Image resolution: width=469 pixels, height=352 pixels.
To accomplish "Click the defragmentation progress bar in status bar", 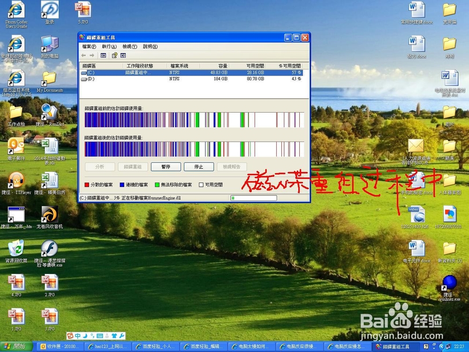I will pos(254,198).
